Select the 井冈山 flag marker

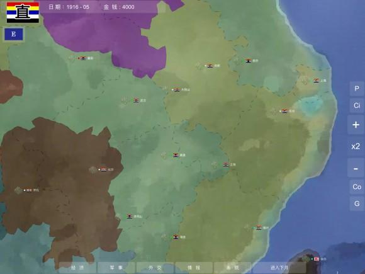pyautogui.click(x=130, y=217)
